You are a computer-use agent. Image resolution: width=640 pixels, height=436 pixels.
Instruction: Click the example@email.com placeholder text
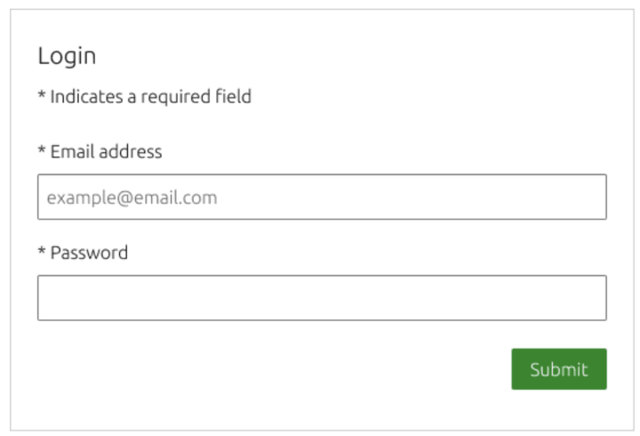coord(132,198)
